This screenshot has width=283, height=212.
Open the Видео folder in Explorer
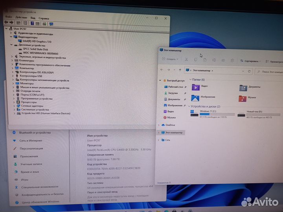point(200,88)
